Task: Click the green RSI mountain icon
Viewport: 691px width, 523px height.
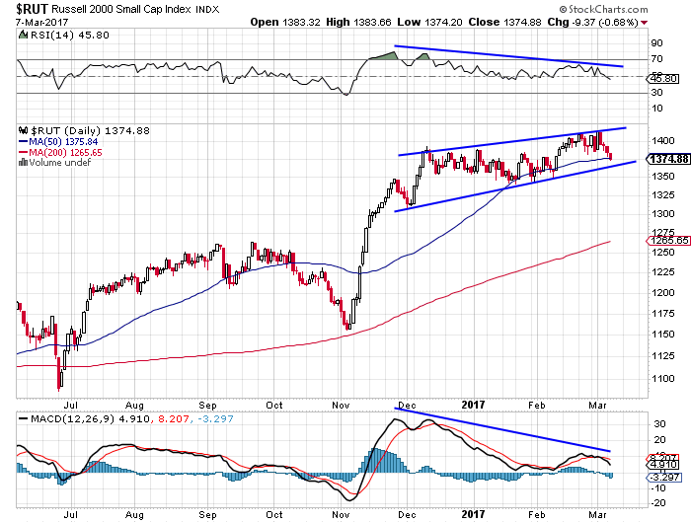Action: [23, 35]
